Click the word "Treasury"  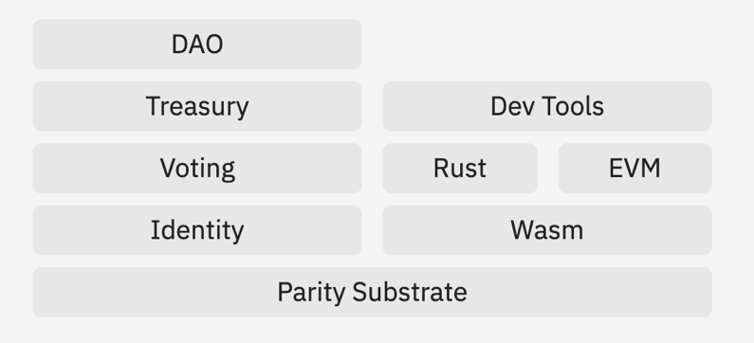(197, 107)
